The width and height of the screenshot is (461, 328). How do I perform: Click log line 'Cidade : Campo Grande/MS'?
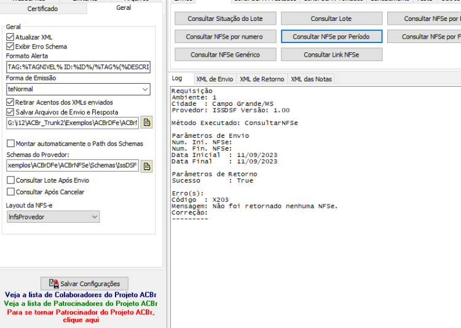[223, 104]
